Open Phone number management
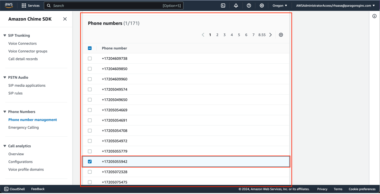Image resolution: width=380 pixels, height=194 pixels. pos(33,120)
